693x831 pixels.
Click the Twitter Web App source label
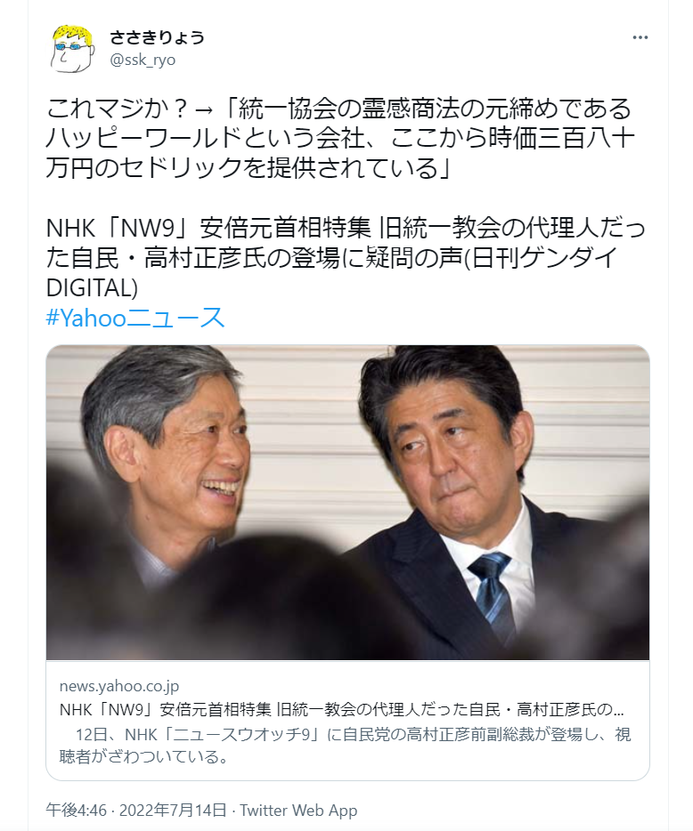click(x=298, y=810)
